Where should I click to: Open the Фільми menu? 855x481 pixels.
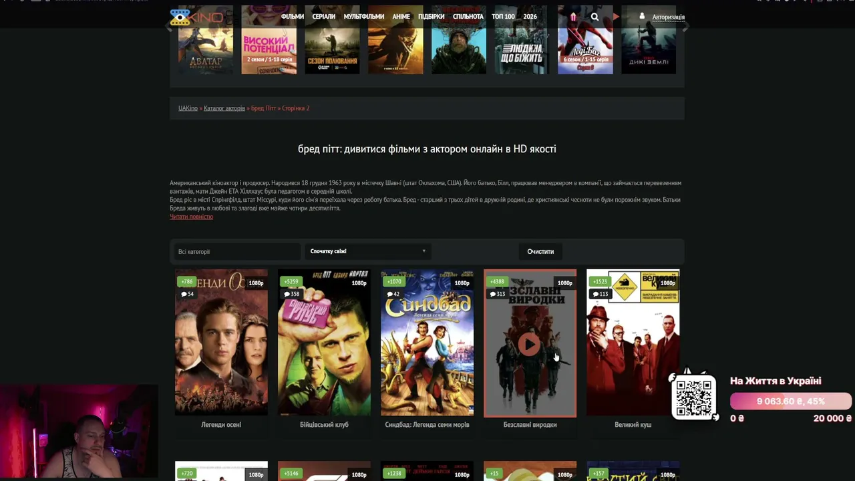click(x=293, y=17)
